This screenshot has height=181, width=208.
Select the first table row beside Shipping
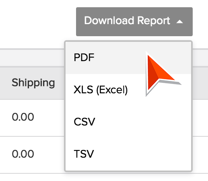(x=32, y=118)
